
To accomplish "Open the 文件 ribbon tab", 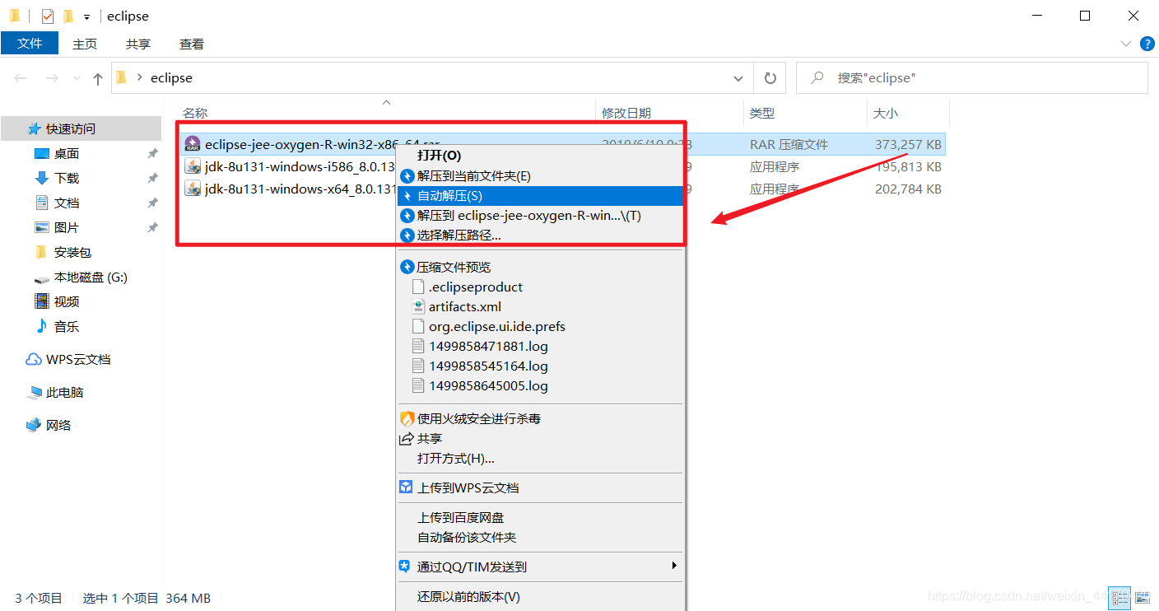I will 30,44.
